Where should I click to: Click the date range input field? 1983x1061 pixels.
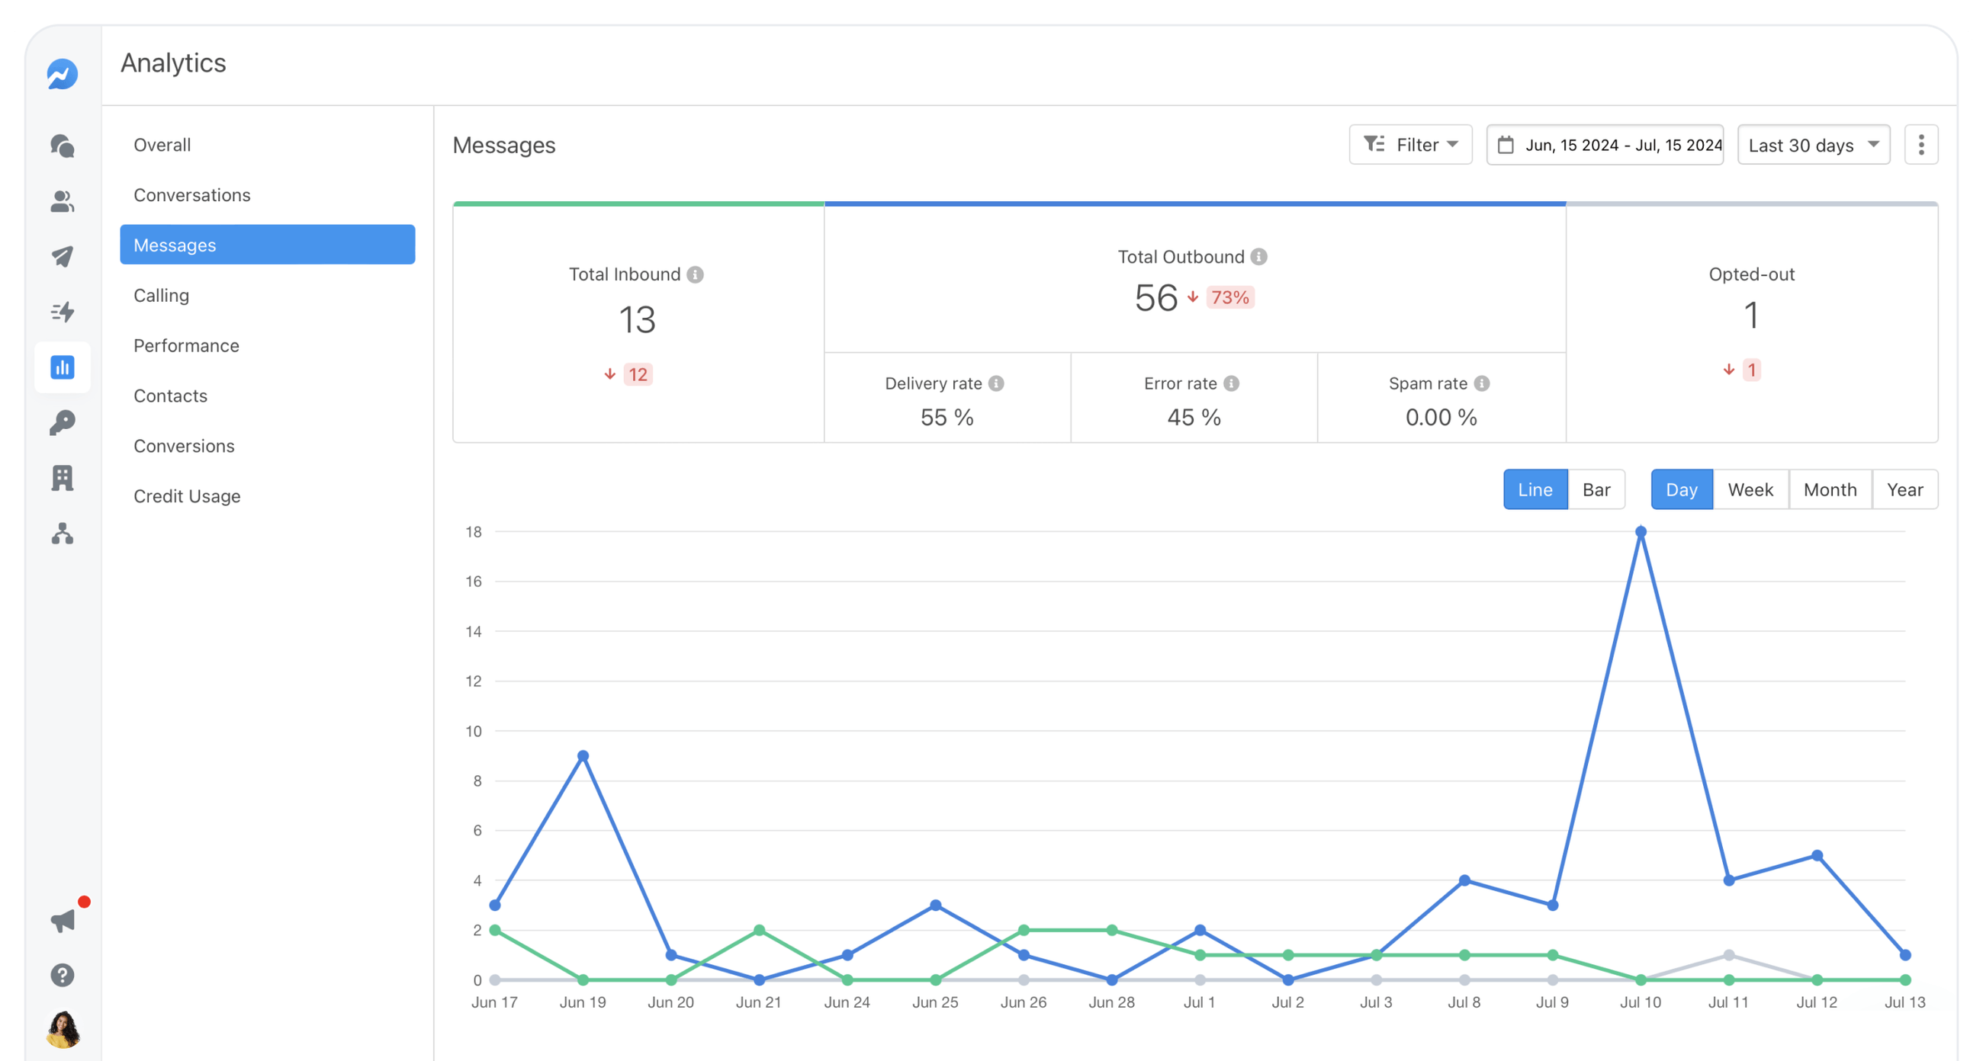click(x=1605, y=145)
